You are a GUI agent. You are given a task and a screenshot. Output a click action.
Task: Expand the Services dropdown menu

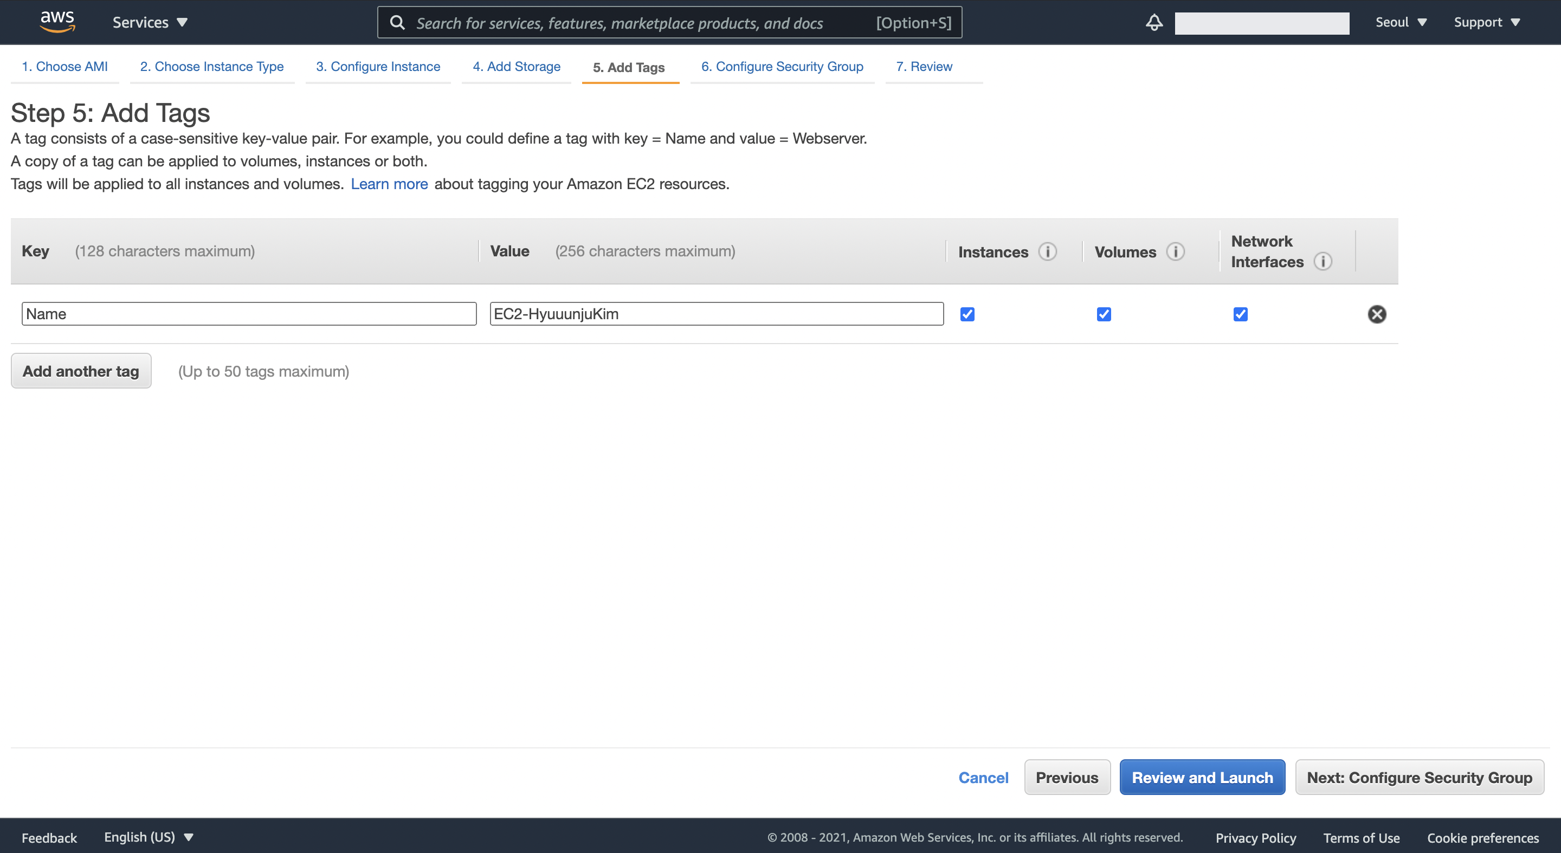click(x=150, y=22)
